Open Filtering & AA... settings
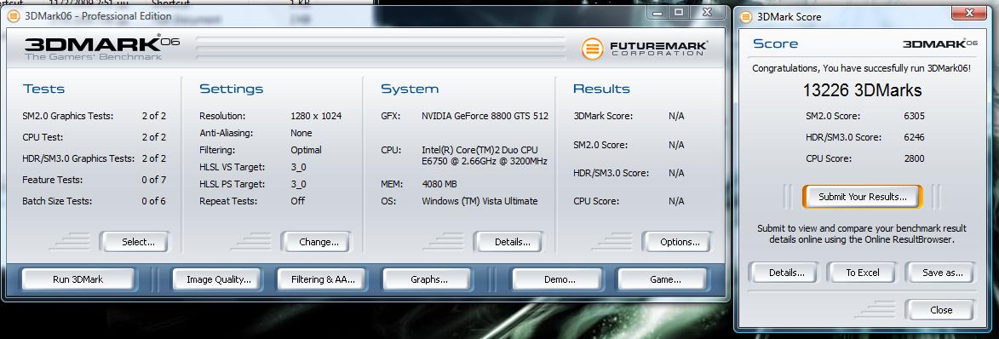 tap(323, 279)
